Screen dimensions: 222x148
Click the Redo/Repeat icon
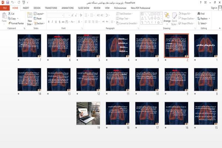(x=19, y=3)
